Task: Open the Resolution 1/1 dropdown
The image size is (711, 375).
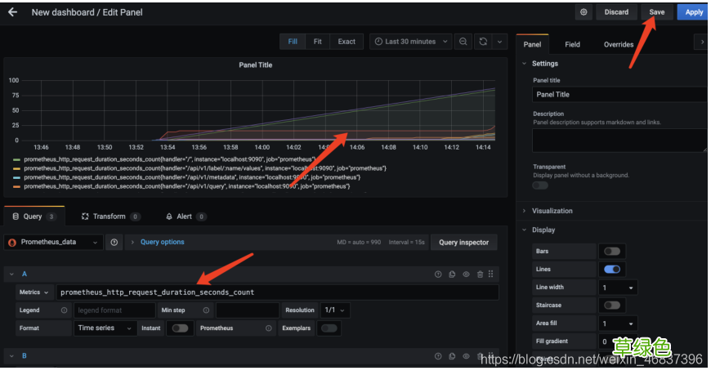Action: [335, 310]
